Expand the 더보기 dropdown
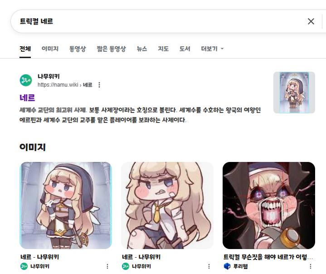326x274 pixels. [212, 49]
